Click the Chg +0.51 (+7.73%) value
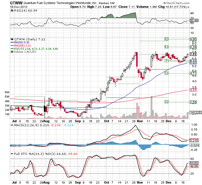The width and height of the screenshot is (202, 185). click(172, 7)
